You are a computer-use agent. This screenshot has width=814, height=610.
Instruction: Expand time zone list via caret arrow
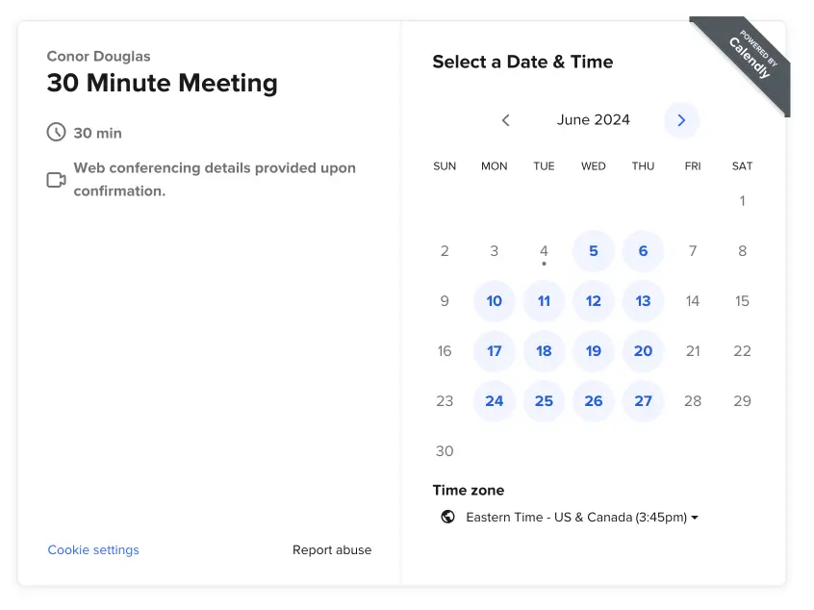click(695, 518)
